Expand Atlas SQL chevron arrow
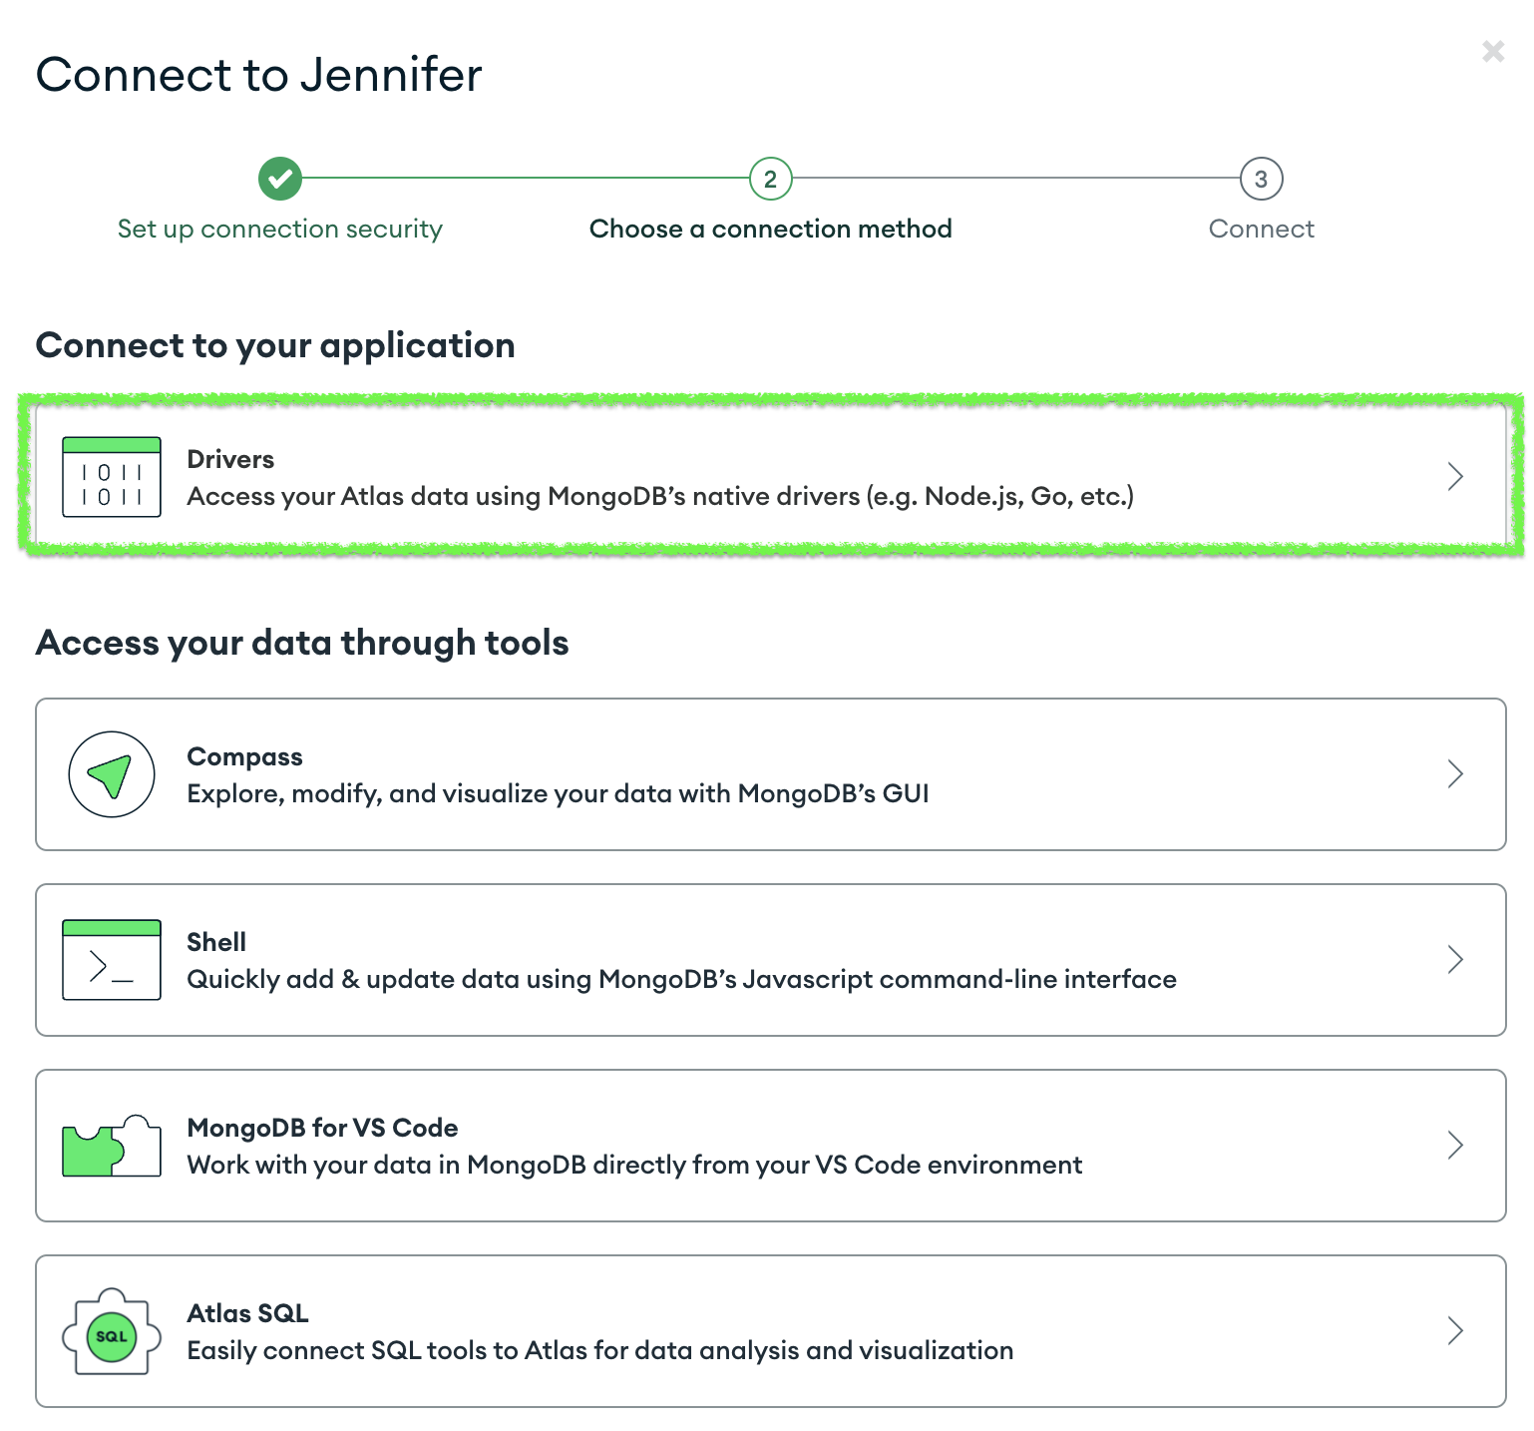 [1455, 1331]
